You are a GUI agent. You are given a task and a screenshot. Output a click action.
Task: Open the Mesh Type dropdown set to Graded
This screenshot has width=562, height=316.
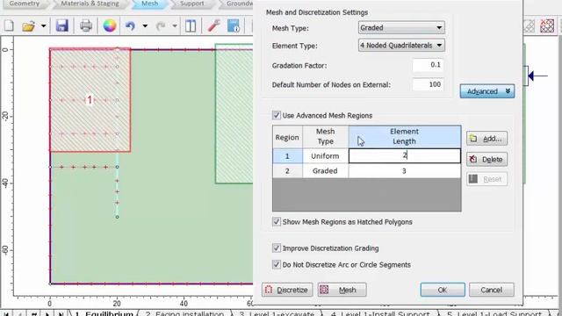point(401,27)
